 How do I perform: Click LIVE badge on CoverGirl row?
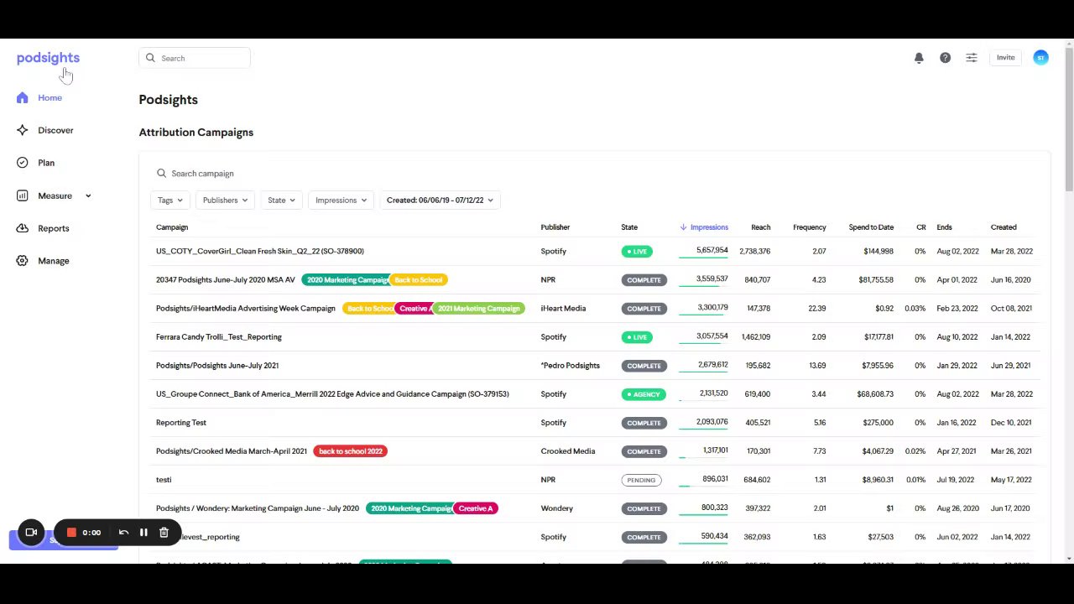tap(637, 252)
